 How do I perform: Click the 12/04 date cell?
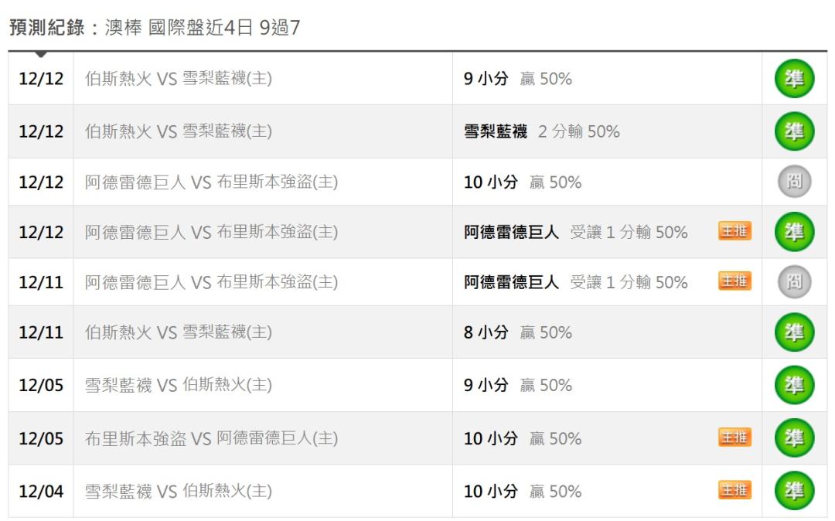(x=41, y=491)
